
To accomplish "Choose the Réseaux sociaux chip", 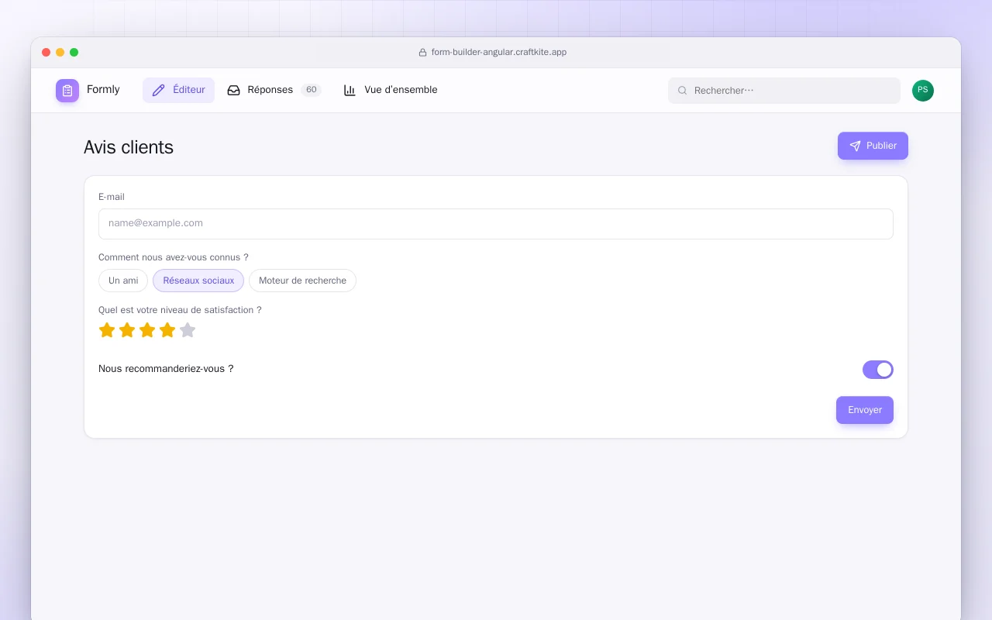I will 198,281.
